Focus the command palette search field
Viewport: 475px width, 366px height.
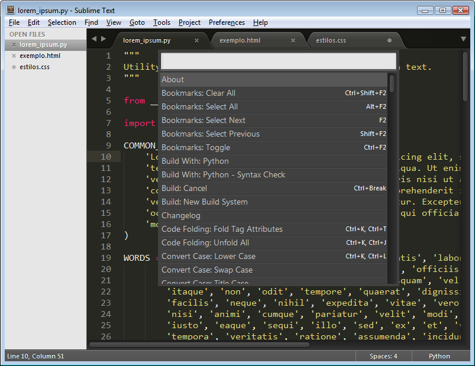pos(278,61)
